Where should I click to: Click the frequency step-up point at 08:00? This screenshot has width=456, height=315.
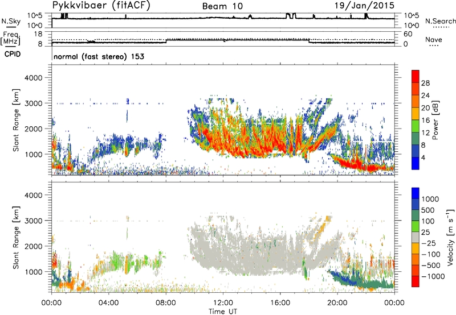tap(166, 41)
